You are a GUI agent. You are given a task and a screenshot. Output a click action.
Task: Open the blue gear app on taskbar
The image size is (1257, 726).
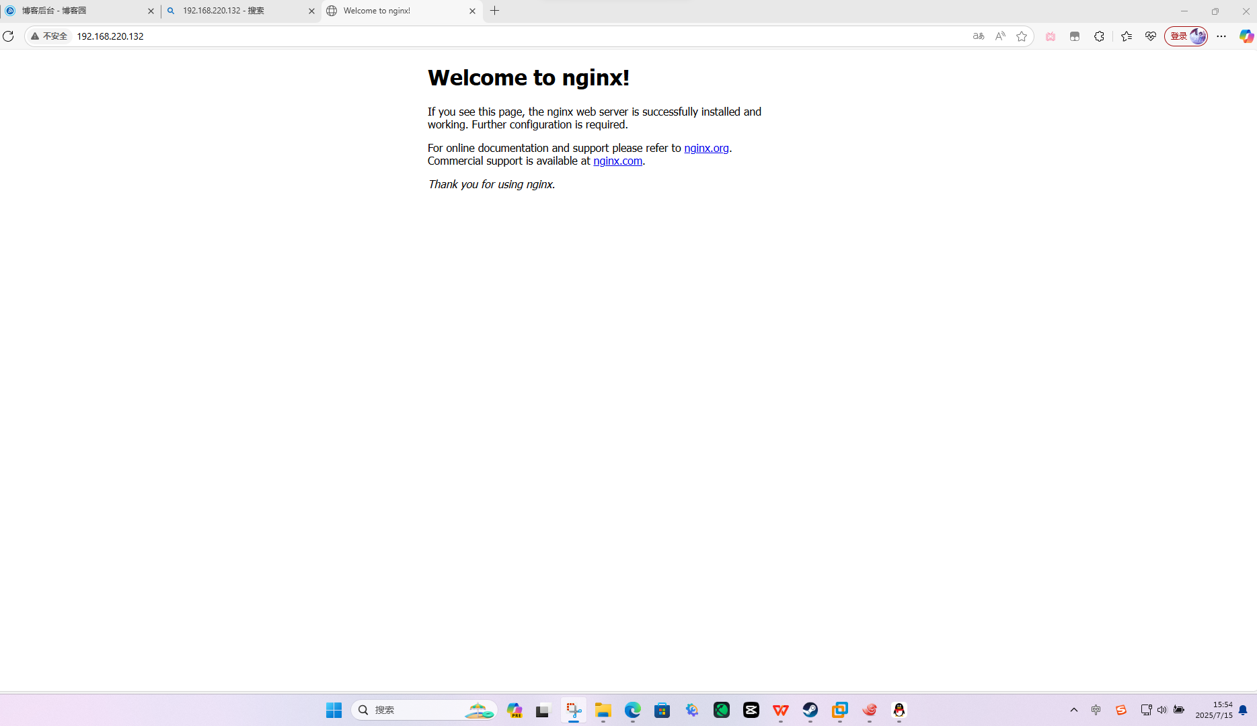coord(691,710)
